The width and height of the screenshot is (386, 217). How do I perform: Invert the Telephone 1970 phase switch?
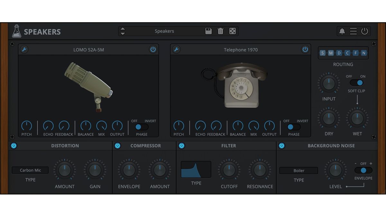tap(293, 127)
